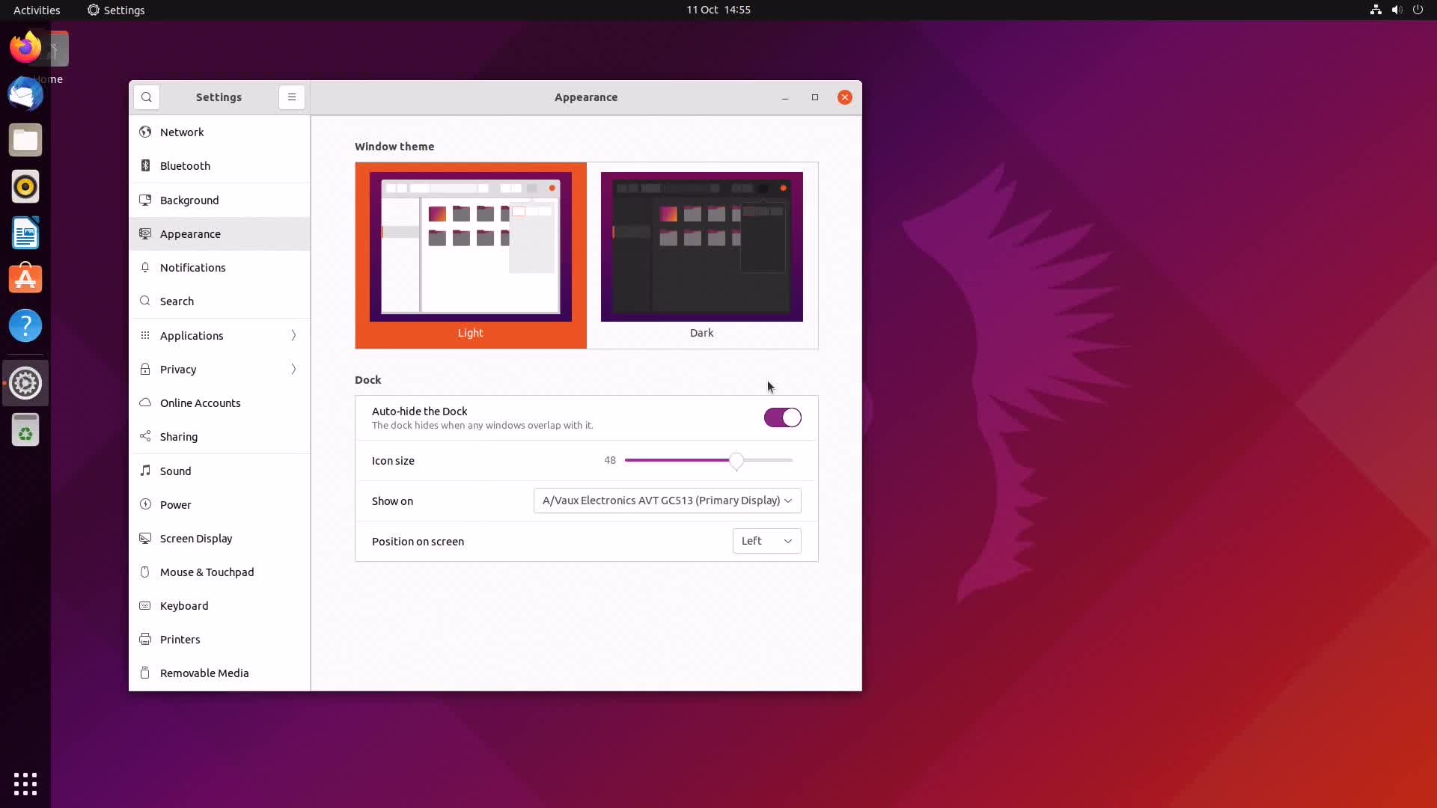
Task: Open the Settings hamburger menu
Action: pyautogui.click(x=292, y=97)
